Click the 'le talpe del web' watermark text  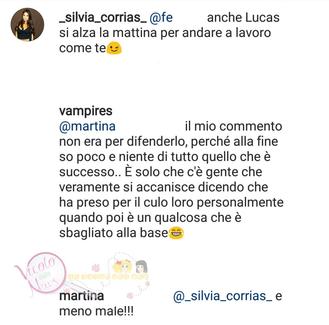tap(109, 277)
